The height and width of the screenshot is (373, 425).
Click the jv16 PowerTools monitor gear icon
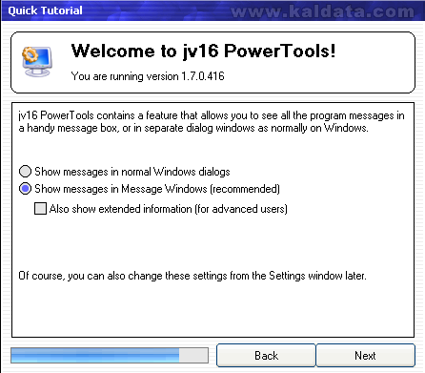37,61
